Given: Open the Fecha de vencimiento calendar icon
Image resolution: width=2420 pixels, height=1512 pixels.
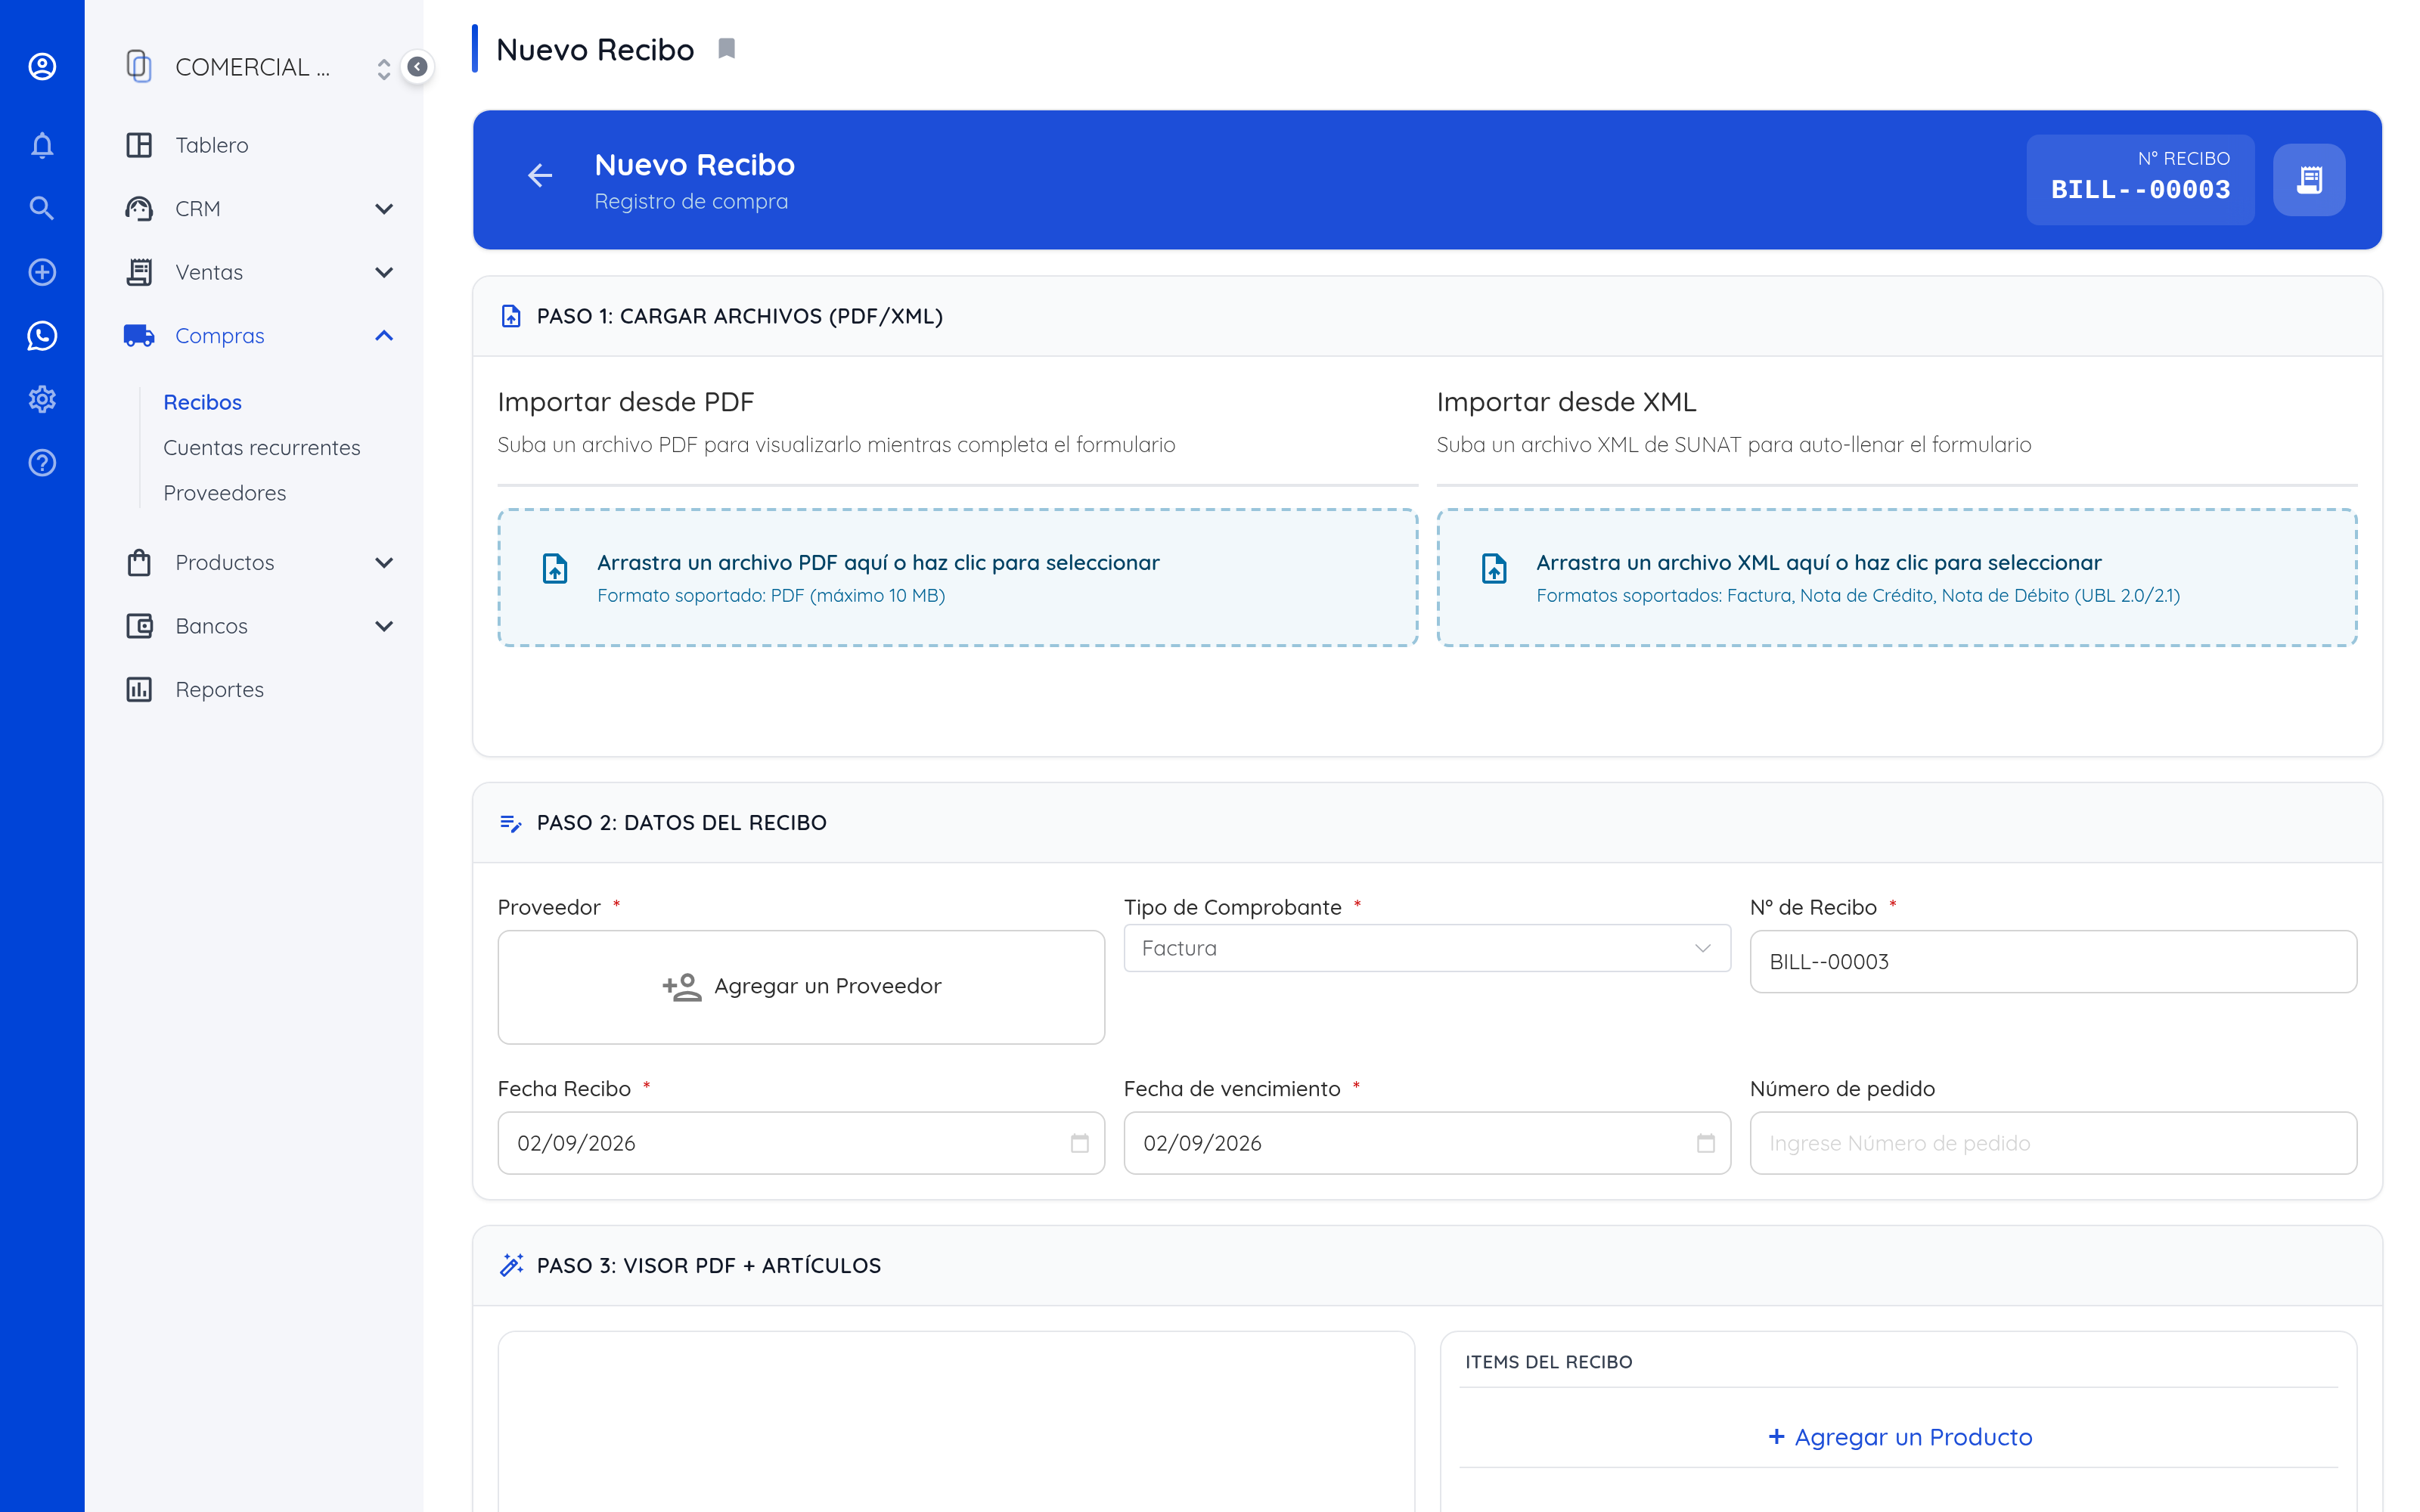Looking at the screenshot, I should coord(1706,1143).
